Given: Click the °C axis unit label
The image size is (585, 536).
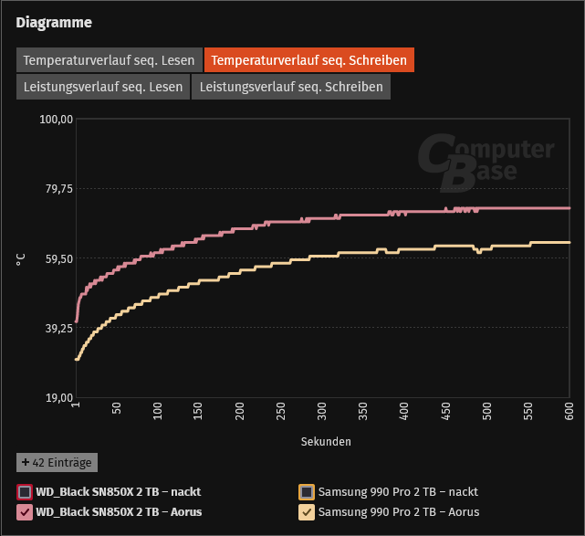Looking at the screenshot, I should 20,259.
